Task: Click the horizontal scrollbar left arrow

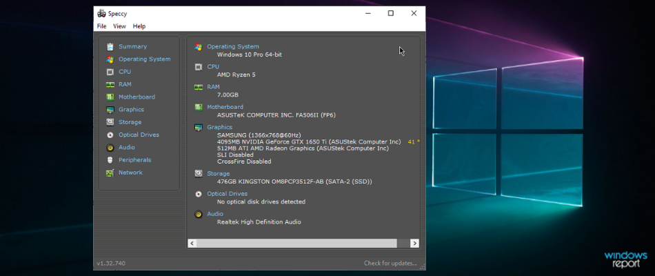Action: [x=192, y=243]
